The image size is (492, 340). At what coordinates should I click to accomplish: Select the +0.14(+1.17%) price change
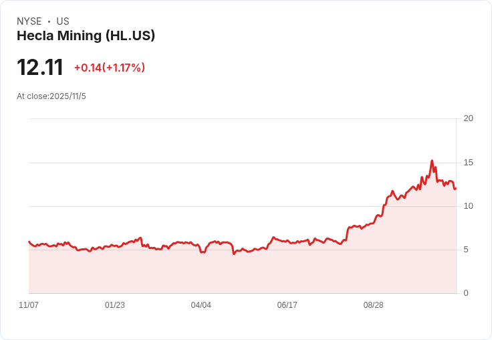(110, 68)
